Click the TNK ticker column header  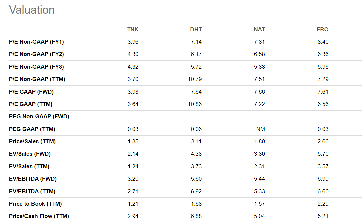pos(133,29)
